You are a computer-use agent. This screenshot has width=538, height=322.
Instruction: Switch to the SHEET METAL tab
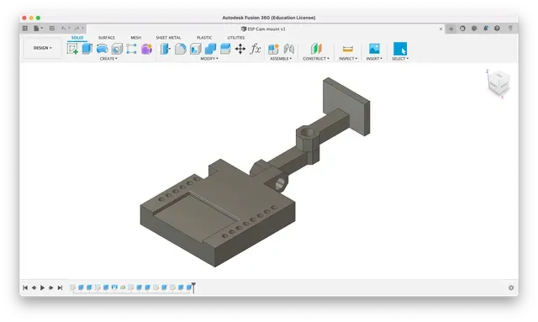tap(168, 38)
